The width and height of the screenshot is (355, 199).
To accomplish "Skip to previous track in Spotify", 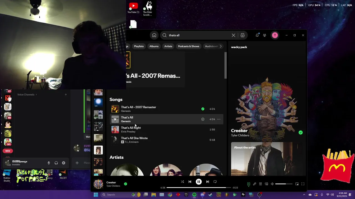I will 190,182.
